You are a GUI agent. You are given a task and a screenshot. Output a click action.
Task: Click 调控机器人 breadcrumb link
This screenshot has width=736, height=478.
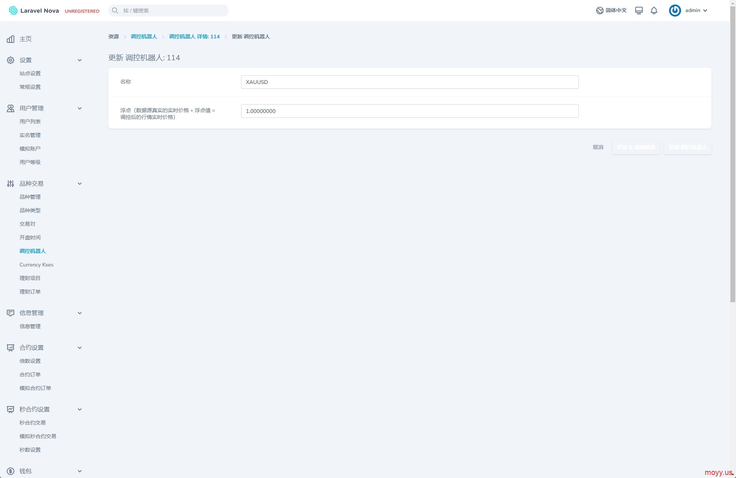[x=144, y=37]
